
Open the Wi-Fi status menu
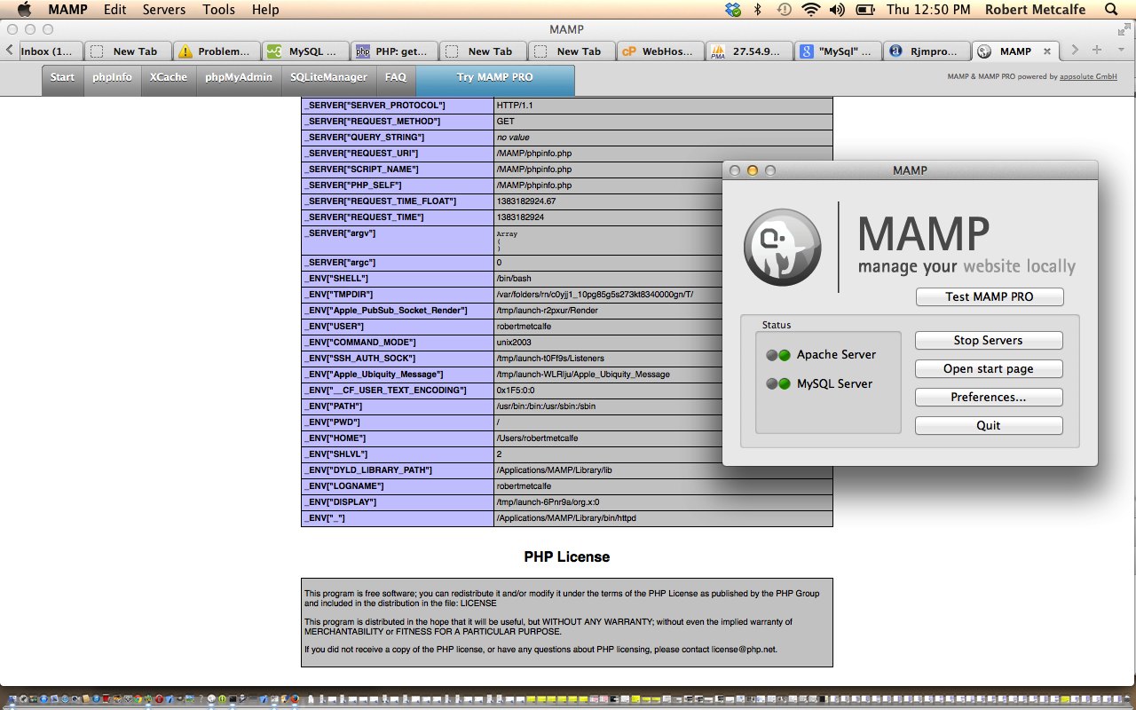pyautogui.click(x=810, y=10)
